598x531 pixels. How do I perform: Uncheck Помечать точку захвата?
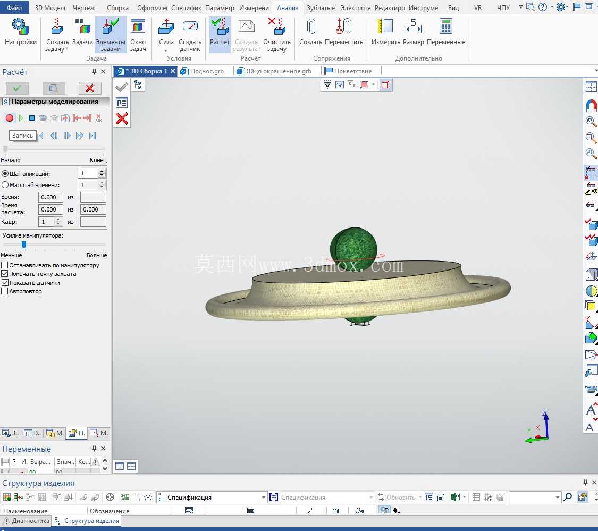pos(5,274)
